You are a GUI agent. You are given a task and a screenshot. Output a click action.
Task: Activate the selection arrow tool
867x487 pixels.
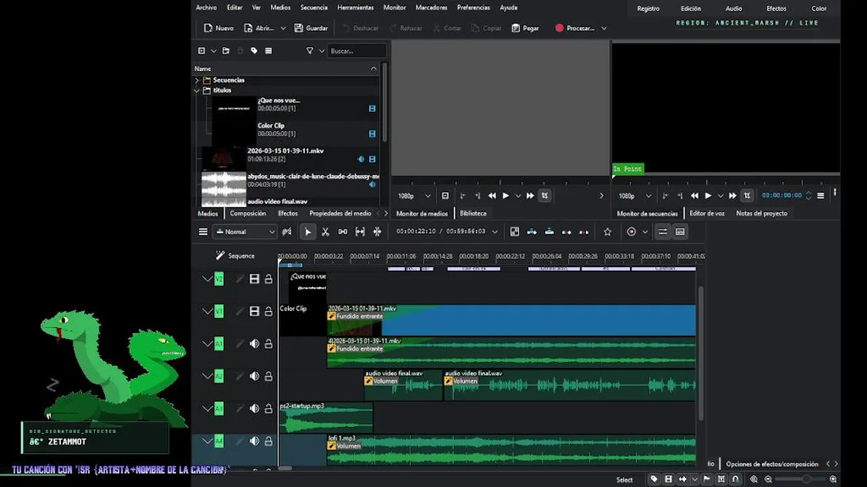[308, 231]
